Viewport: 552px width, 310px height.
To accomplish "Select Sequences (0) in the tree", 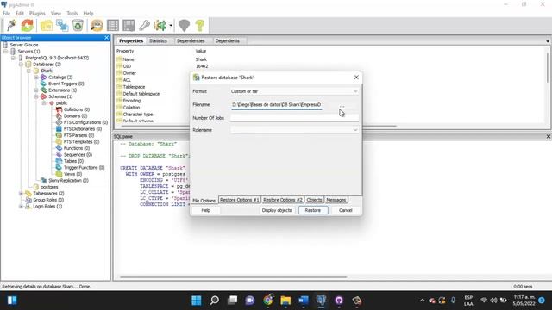I will (x=78, y=155).
